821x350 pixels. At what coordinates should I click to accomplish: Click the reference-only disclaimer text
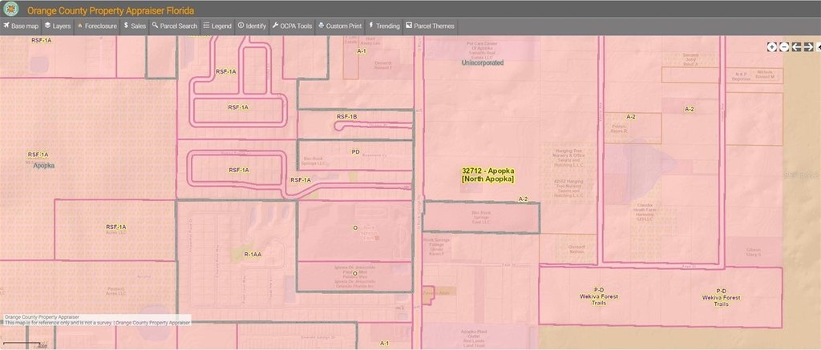pyautogui.click(x=97, y=323)
